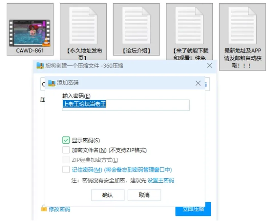
Task: Click the 360压缩 icon in outer dialog title
Action: point(40,66)
